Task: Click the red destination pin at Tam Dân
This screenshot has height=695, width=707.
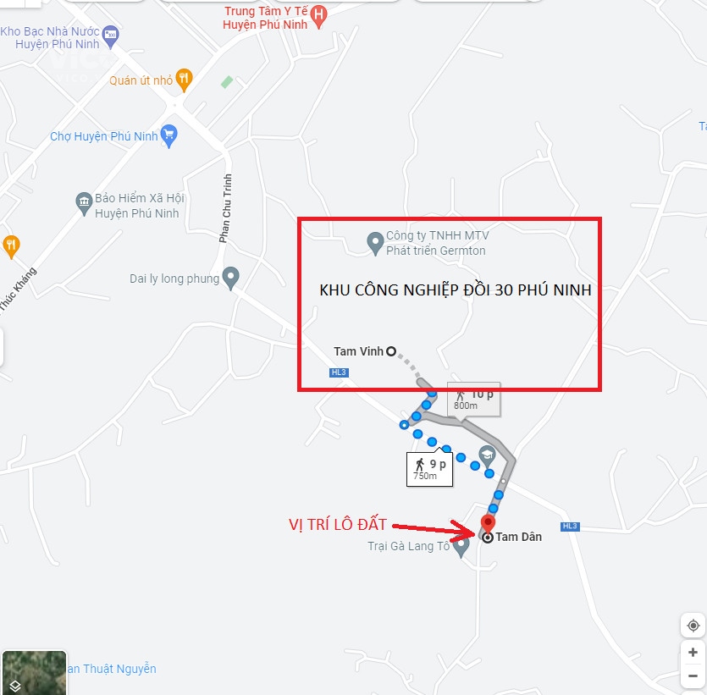Action: point(488,523)
